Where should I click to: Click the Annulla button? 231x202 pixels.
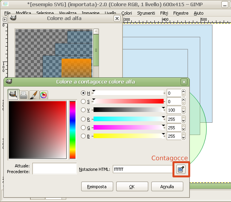pos(167,187)
